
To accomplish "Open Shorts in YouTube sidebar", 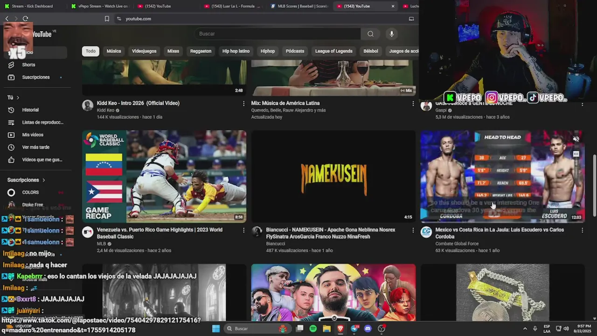I will point(28,65).
